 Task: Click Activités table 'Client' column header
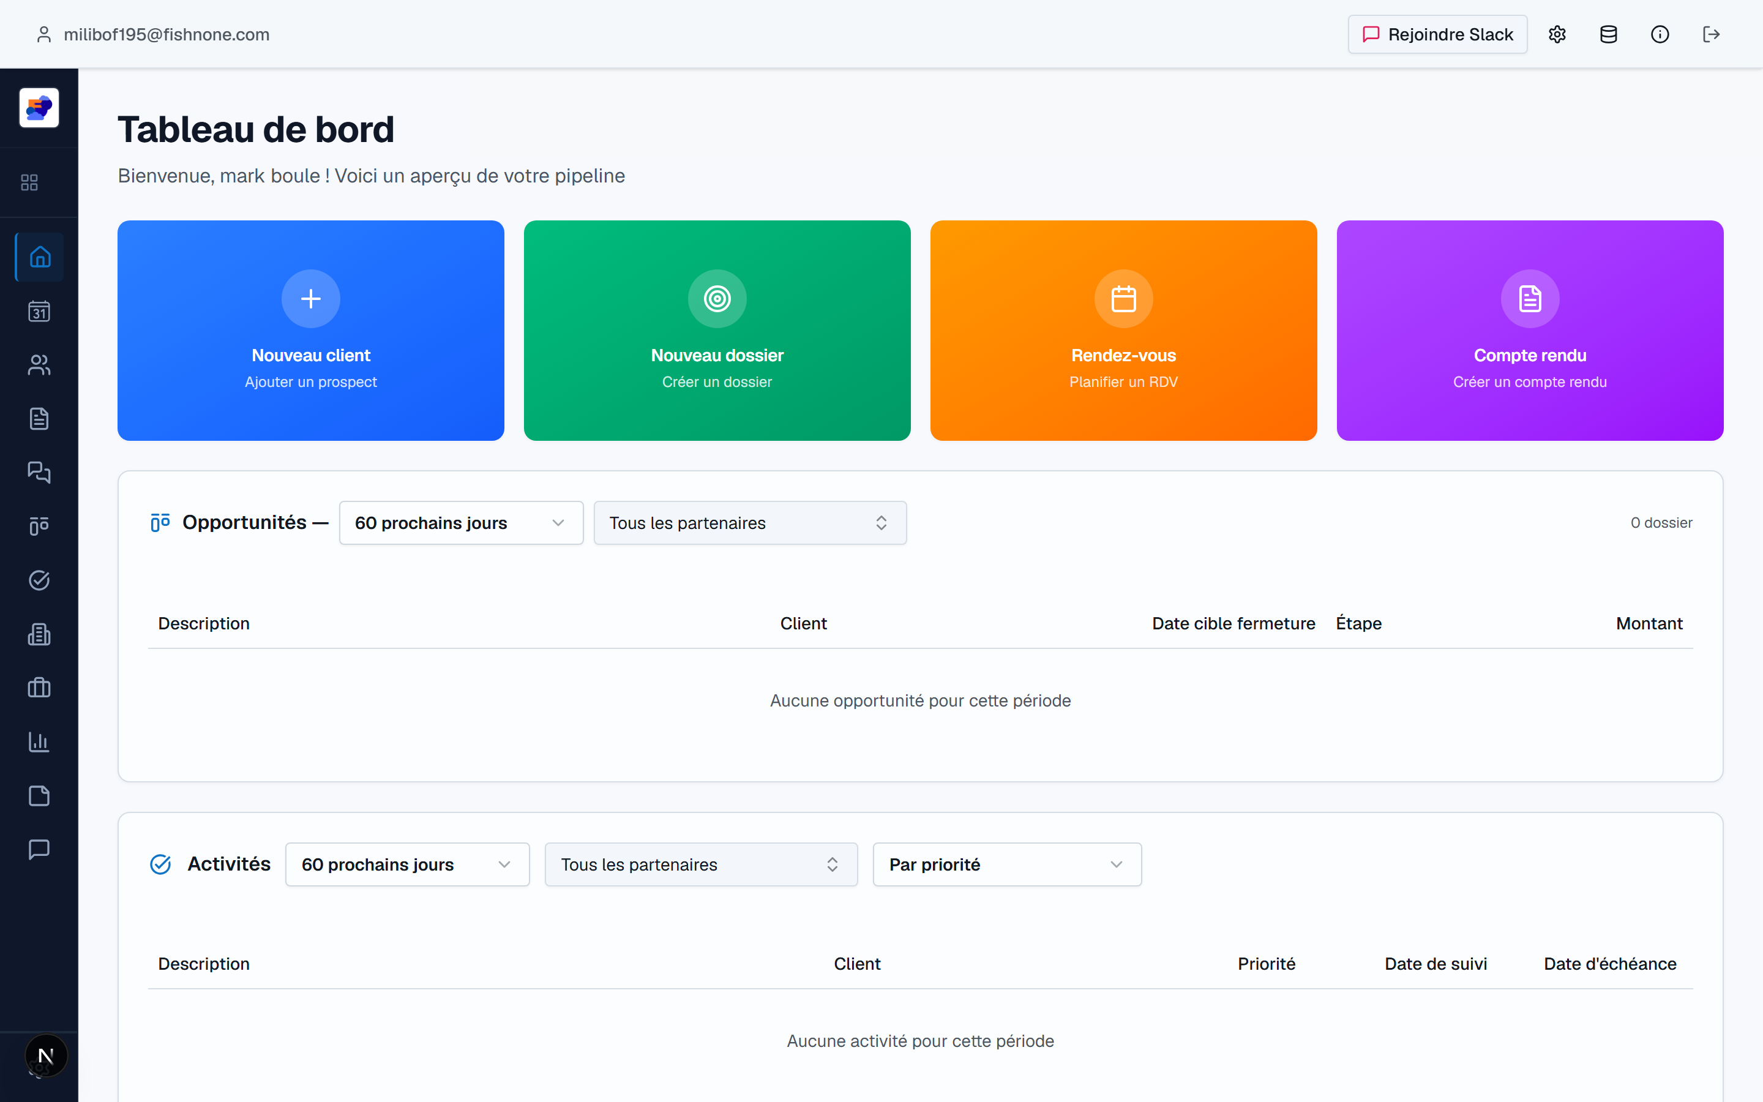[x=858, y=964]
